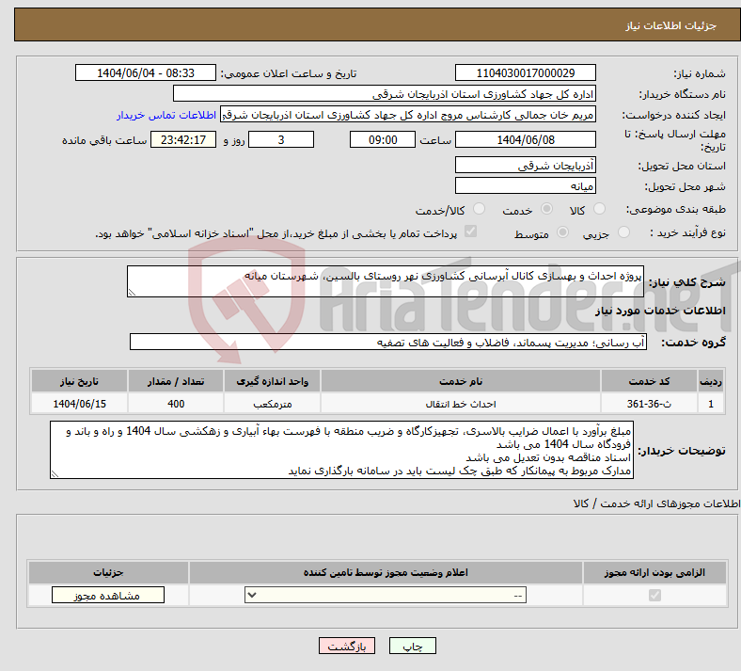Click the announcement date field 1404/06/04 - 08:33
Screen dimensions: 741x671
point(146,72)
